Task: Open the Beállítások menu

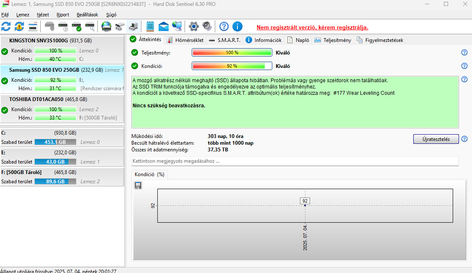Action: [87, 15]
